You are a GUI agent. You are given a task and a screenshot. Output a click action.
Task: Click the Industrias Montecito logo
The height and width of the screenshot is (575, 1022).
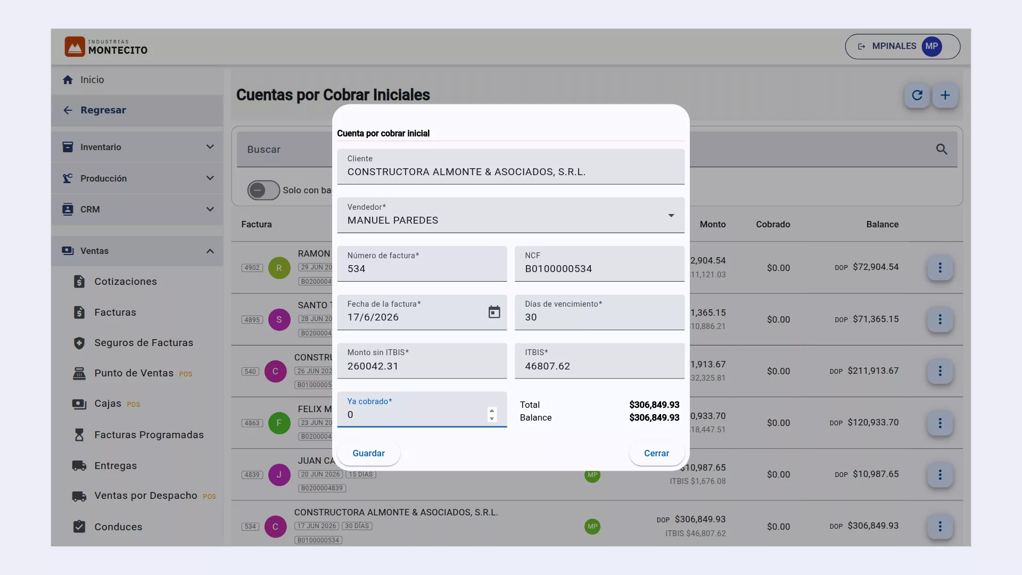[106, 46]
